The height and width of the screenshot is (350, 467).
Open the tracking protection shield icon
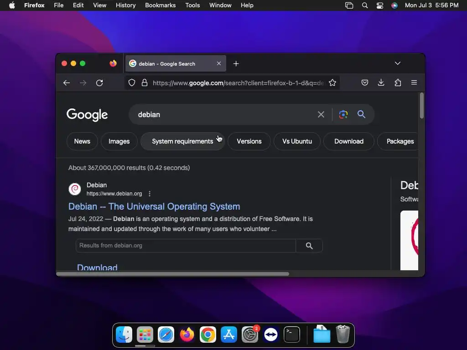132,83
